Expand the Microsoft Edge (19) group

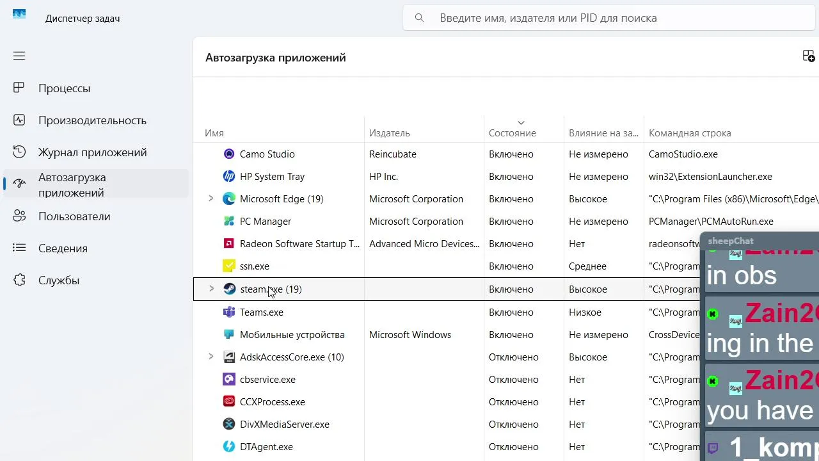click(211, 199)
